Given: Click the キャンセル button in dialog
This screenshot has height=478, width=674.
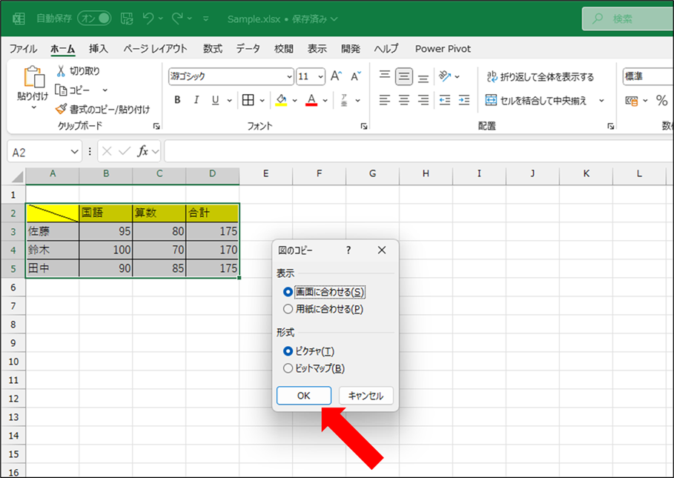Looking at the screenshot, I should [x=366, y=396].
